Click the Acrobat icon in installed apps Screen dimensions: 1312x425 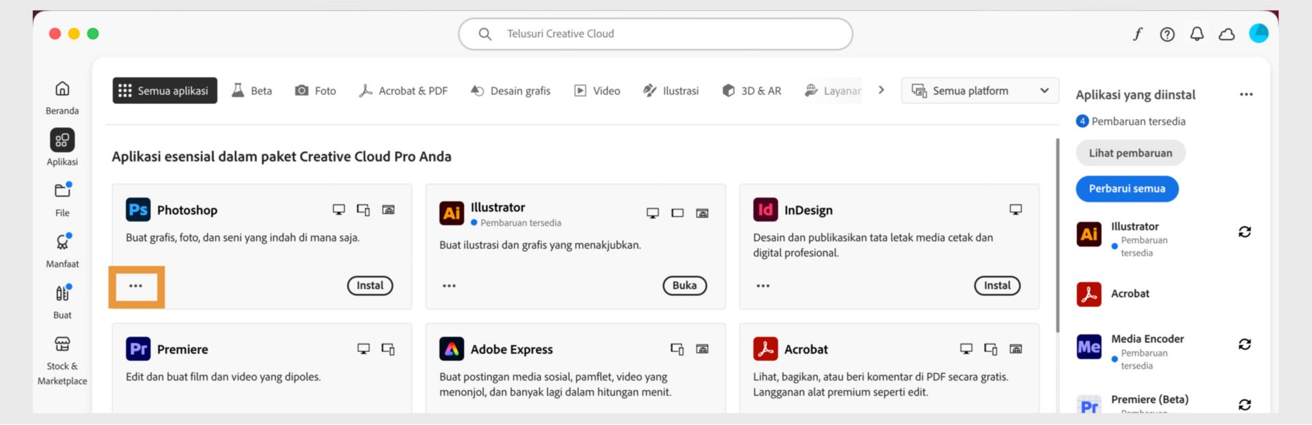tap(1089, 294)
